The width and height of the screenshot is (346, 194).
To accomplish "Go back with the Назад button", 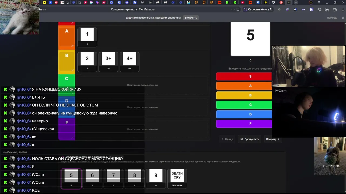I will 227,139.
